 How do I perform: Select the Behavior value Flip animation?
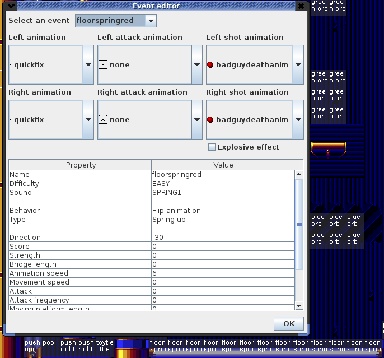click(223, 210)
